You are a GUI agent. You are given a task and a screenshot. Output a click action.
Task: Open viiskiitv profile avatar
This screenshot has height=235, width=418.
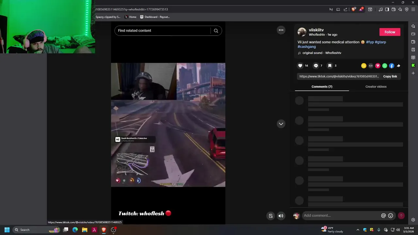point(302,32)
